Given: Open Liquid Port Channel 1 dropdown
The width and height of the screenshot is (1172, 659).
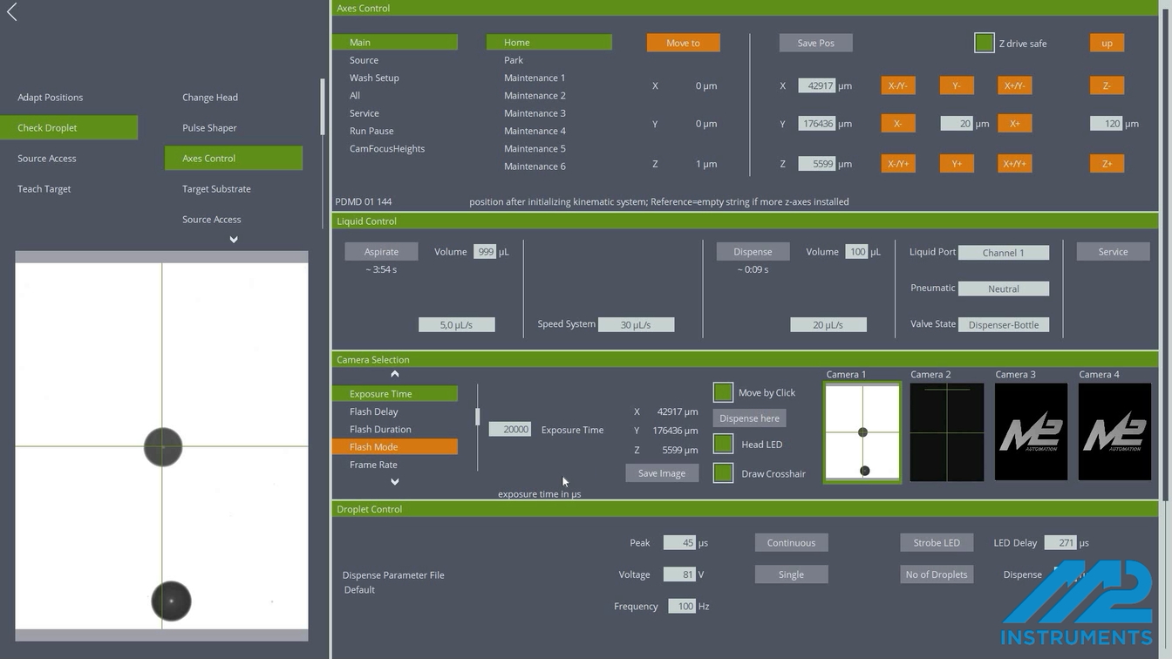Looking at the screenshot, I should click(1004, 252).
